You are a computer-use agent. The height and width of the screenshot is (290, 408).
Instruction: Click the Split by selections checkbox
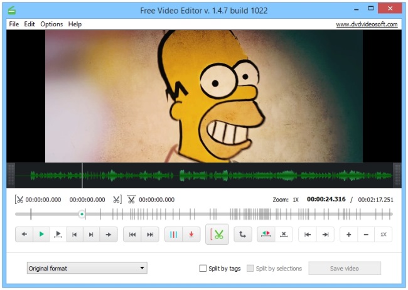[250, 269]
